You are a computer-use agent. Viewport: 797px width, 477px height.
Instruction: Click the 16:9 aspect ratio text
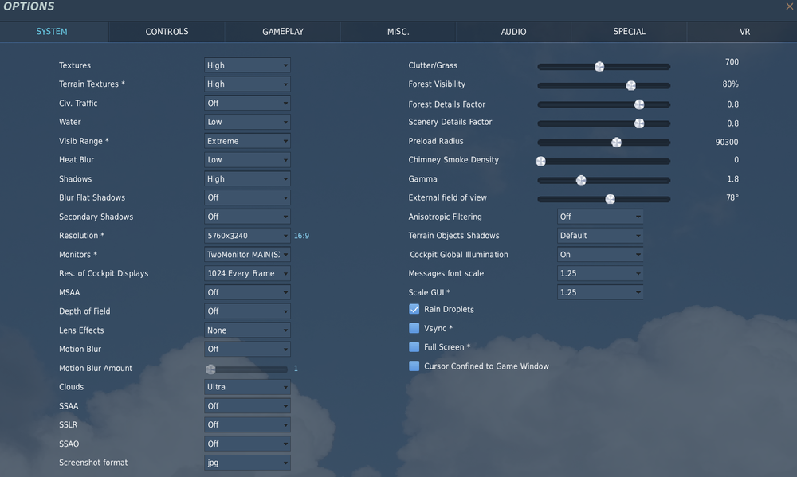click(x=301, y=236)
